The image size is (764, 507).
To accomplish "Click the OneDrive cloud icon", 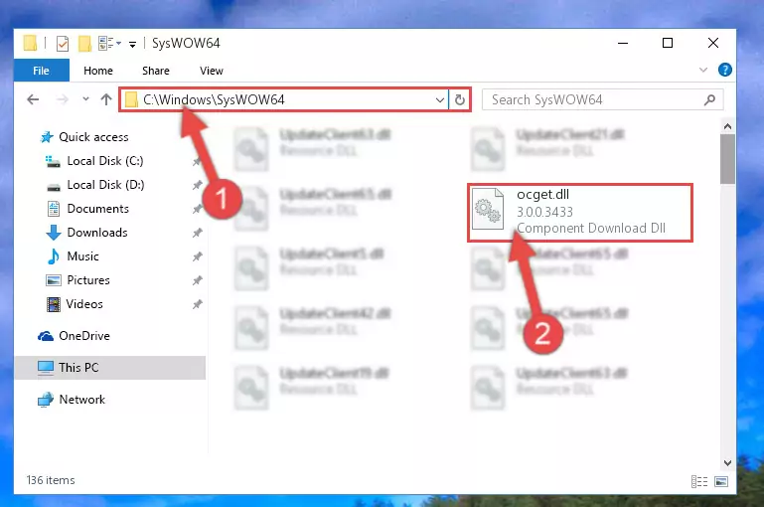I will 46,336.
